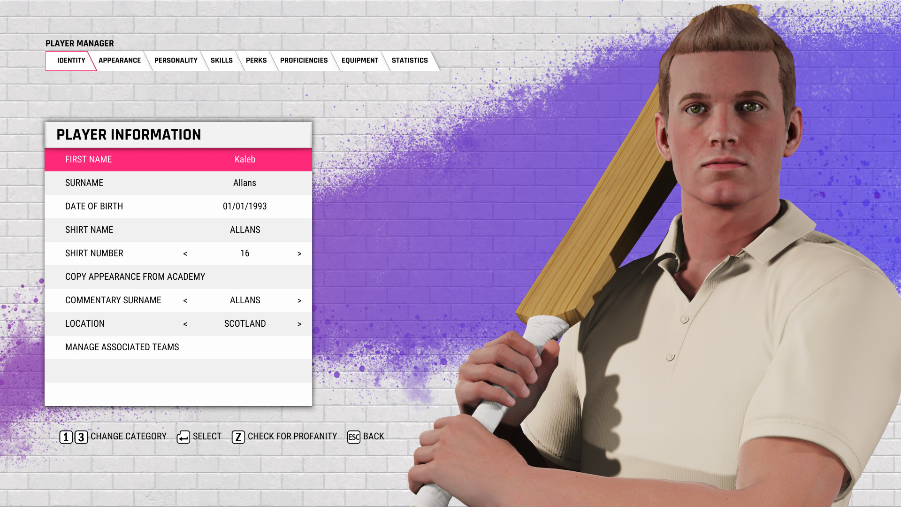Click the Z key icon for Check For Profanity
This screenshot has width=901, height=507.
(238, 436)
